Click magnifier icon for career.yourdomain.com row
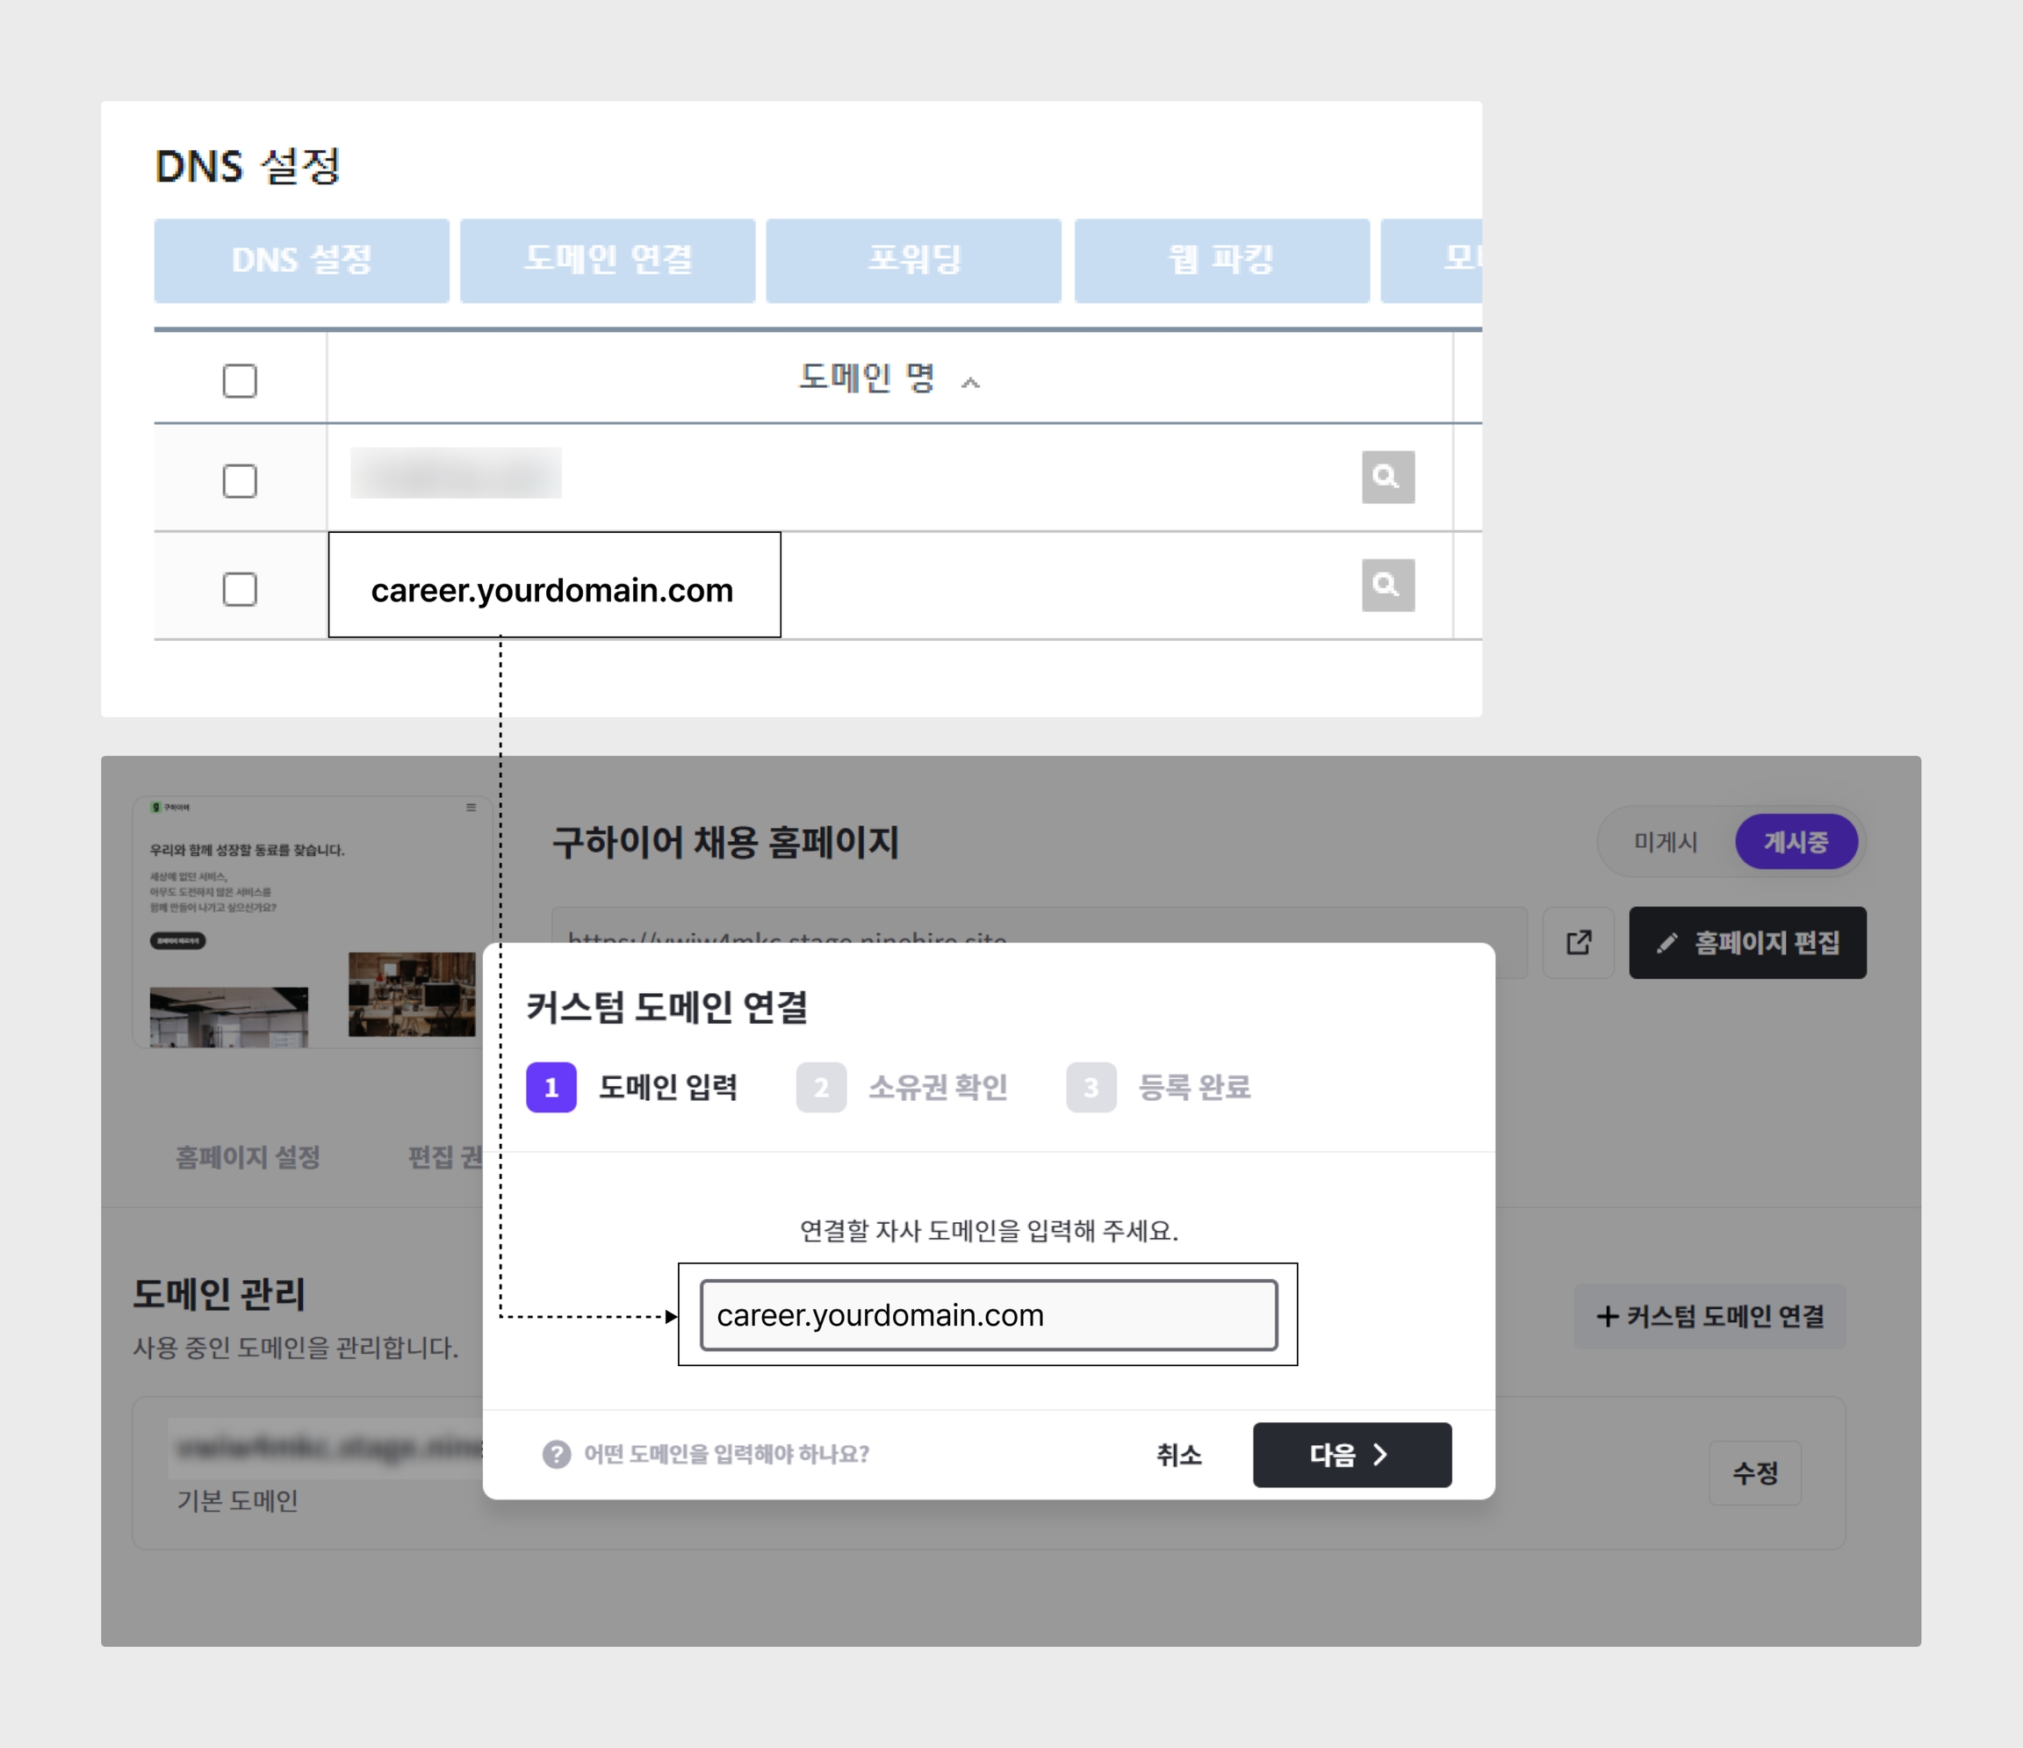Screen dimensions: 2023x1748 [1387, 585]
